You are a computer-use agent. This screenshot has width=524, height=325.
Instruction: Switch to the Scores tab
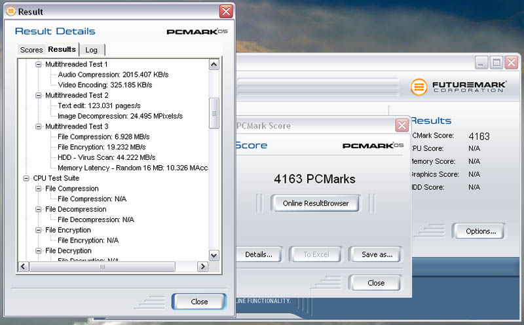(31, 50)
